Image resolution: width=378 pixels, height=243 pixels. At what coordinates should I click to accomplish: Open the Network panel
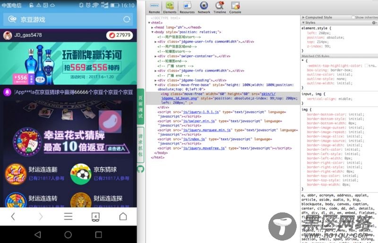(x=204, y=8)
